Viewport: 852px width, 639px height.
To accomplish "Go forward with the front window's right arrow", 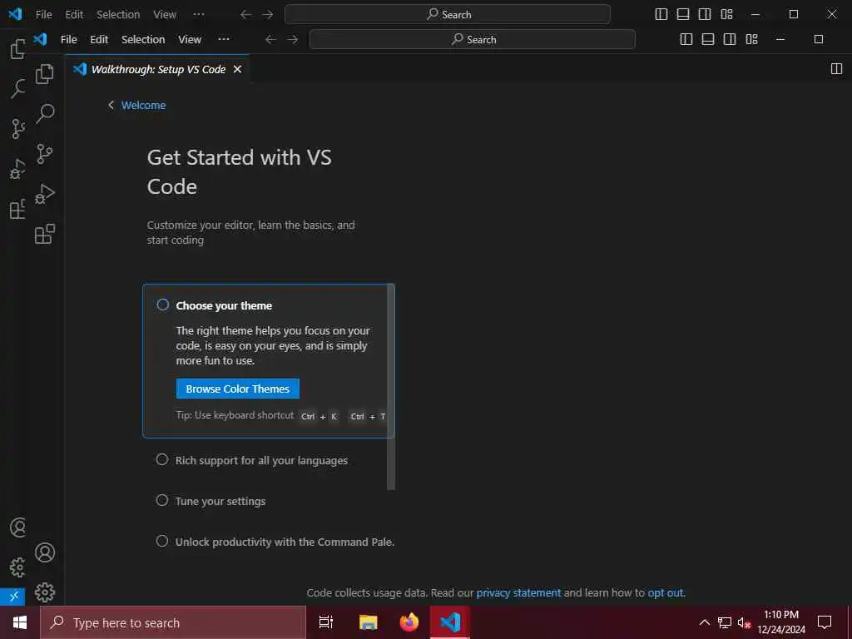I will tap(292, 39).
